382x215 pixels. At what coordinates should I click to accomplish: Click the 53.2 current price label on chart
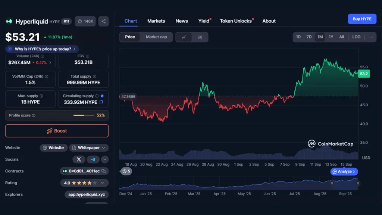[364, 74]
